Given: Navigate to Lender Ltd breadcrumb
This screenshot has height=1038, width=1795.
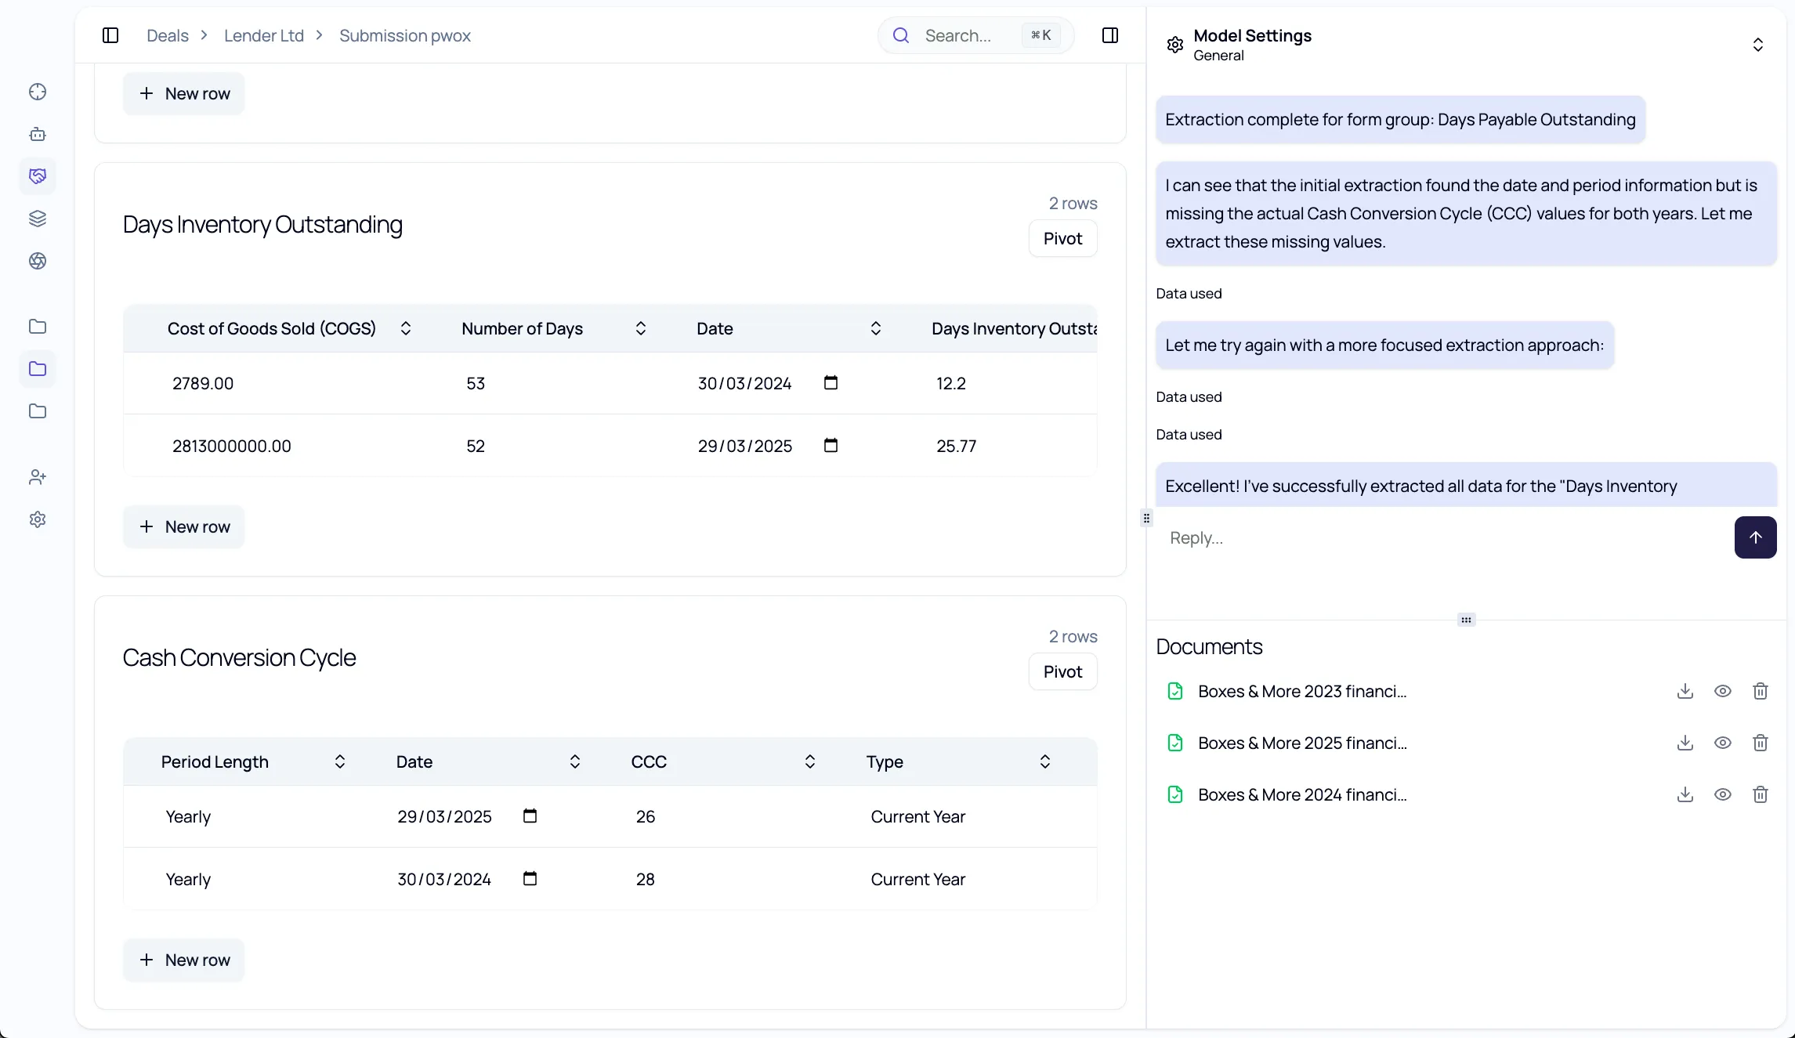Looking at the screenshot, I should [263, 35].
